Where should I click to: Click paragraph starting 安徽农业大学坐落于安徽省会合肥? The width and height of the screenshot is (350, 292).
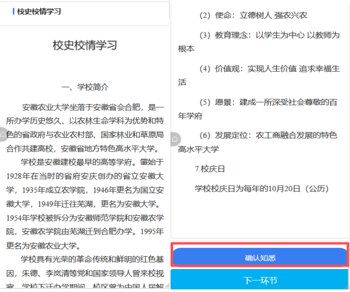click(x=85, y=128)
